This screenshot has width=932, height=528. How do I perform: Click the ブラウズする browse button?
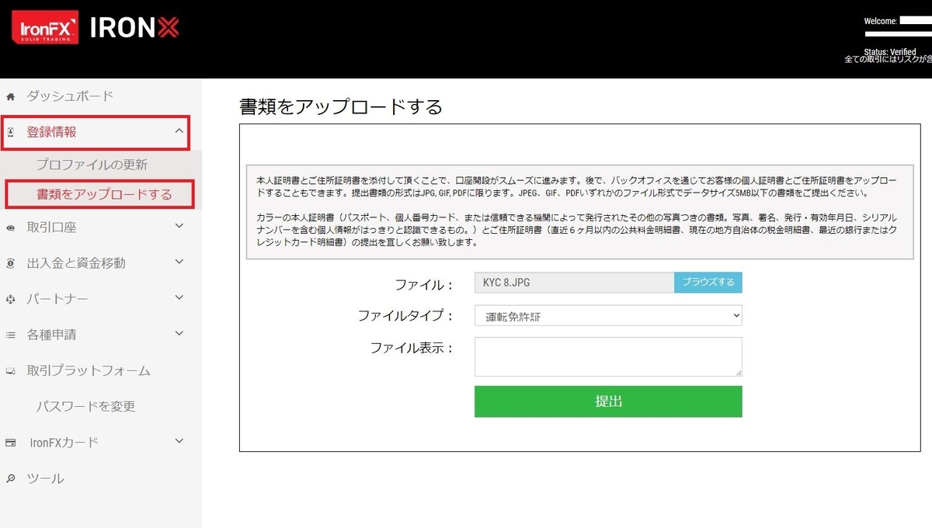[708, 283]
